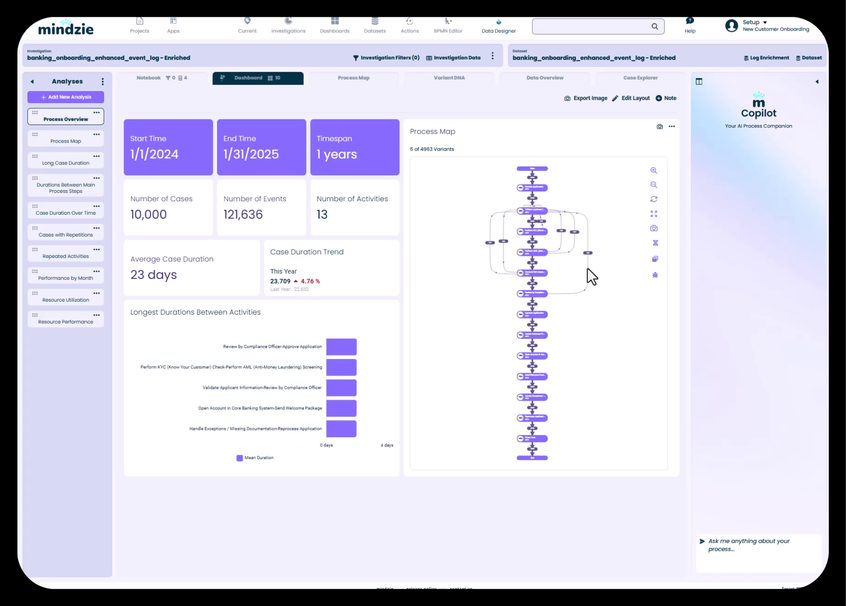Expand process map to fullscreen
The image size is (846, 606).
point(654,214)
